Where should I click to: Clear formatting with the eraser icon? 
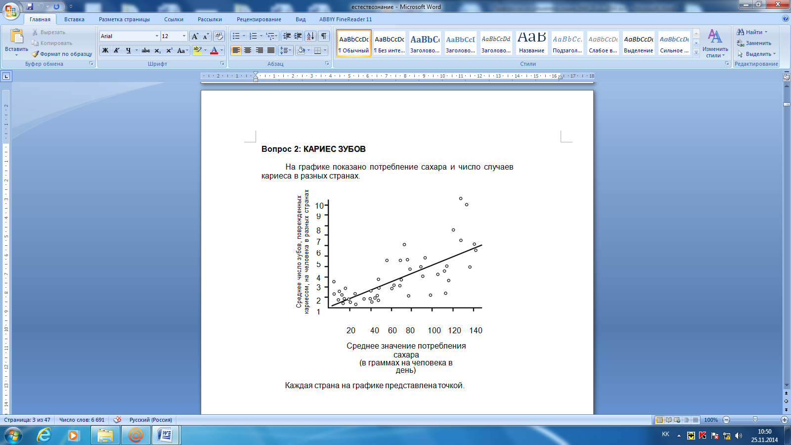point(219,36)
